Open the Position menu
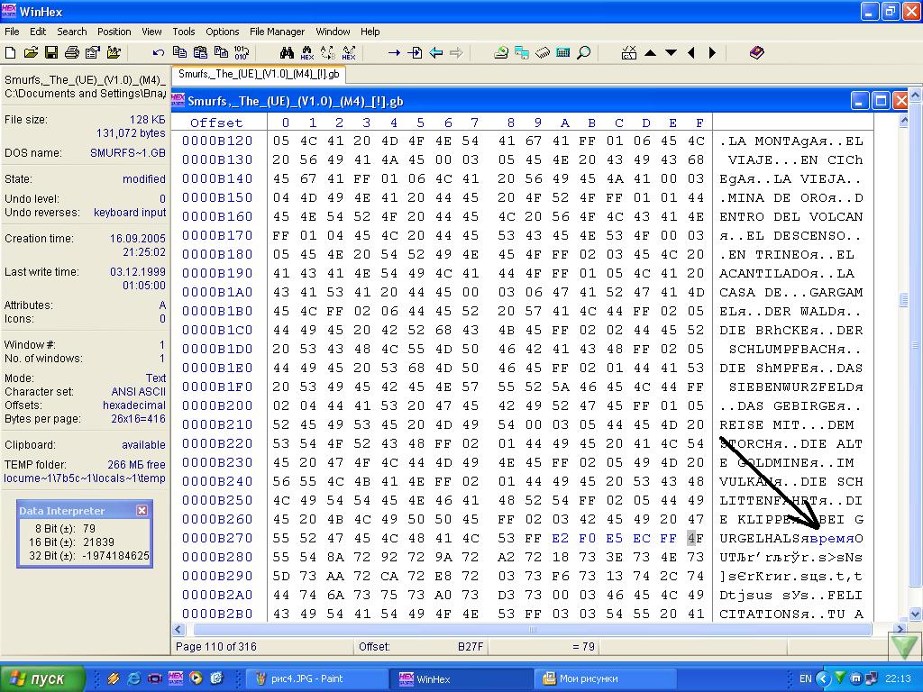Image resolution: width=923 pixels, height=692 pixels. (114, 32)
